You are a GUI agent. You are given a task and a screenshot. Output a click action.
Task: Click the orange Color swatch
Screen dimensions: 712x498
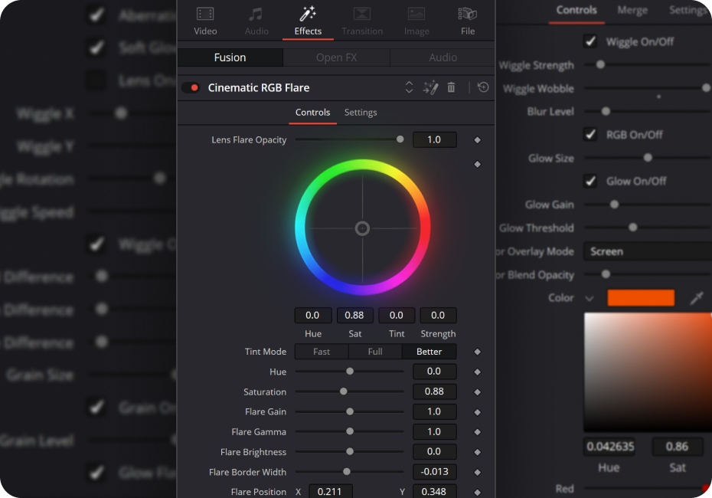(x=641, y=297)
